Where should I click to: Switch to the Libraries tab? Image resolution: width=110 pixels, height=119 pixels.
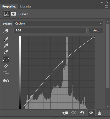[26, 7]
